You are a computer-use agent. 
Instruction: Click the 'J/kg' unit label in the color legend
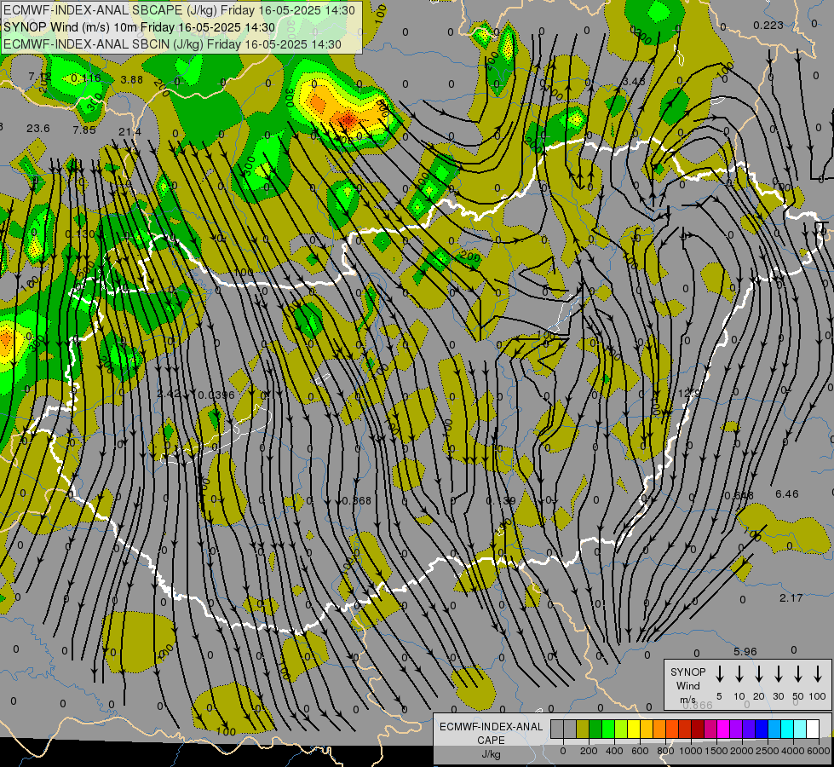(491, 753)
